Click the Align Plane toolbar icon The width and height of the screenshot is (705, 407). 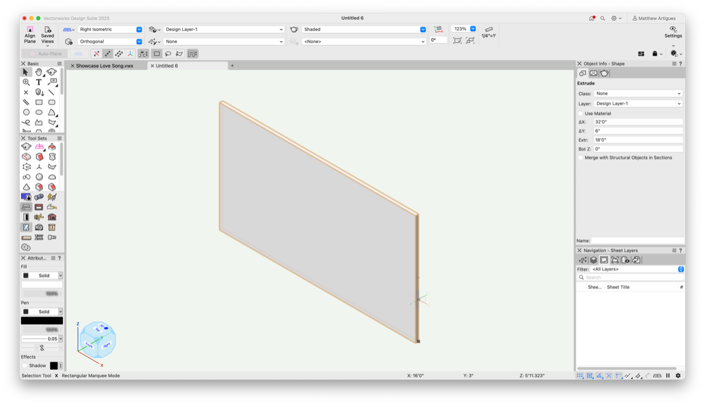tap(30, 35)
